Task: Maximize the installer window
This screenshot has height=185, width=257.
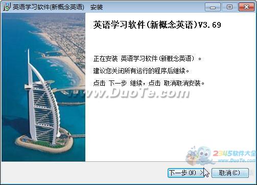Action: [229, 7]
